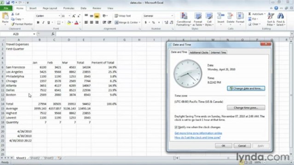Click the Copy icon in Clipboard
Image resolution: width=294 pixels, height=165 pixels.
click(13, 19)
